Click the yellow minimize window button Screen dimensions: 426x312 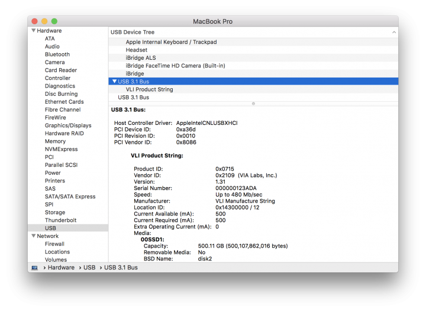[x=44, y=21]
